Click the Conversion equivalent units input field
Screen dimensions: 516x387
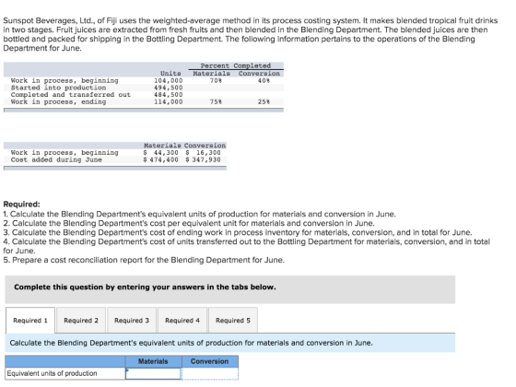(210, 373)
